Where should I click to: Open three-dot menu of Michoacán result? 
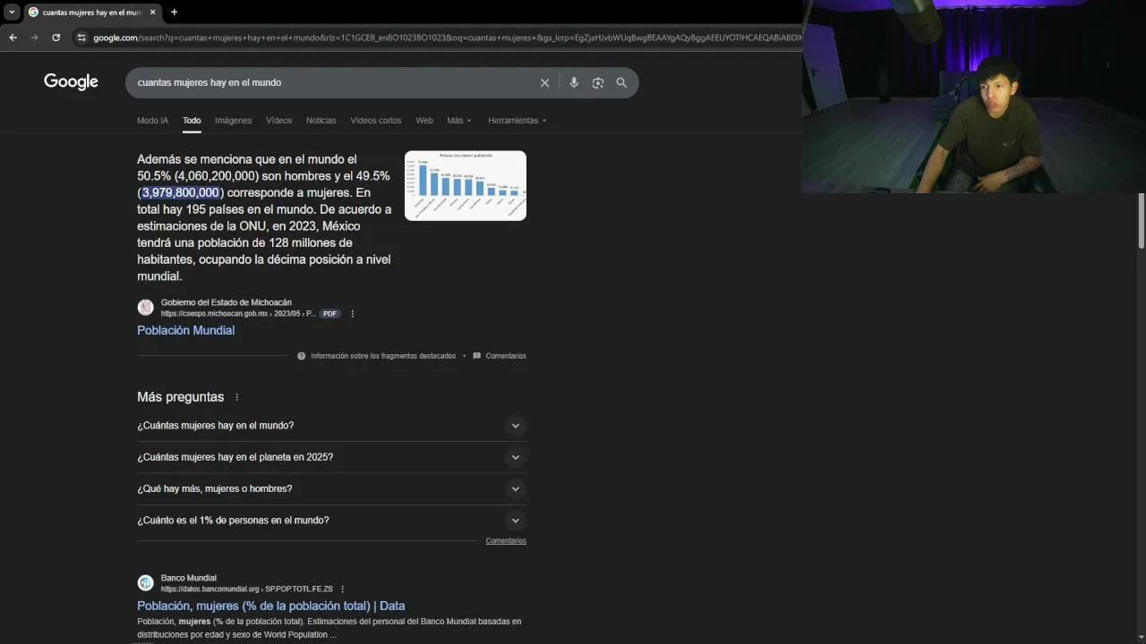(353, 314)
